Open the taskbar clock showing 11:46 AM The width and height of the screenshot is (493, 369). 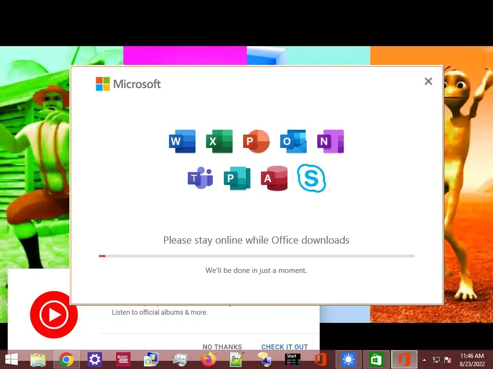472,359
